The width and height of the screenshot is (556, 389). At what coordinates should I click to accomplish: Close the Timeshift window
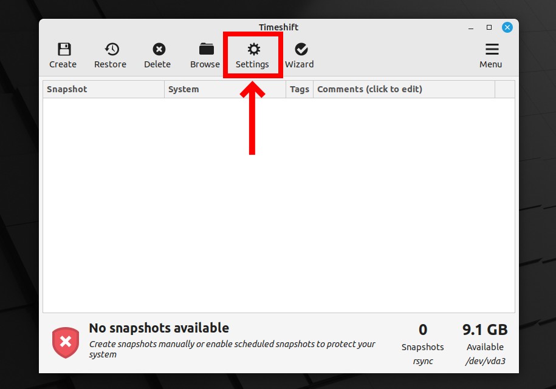(507, 27)
